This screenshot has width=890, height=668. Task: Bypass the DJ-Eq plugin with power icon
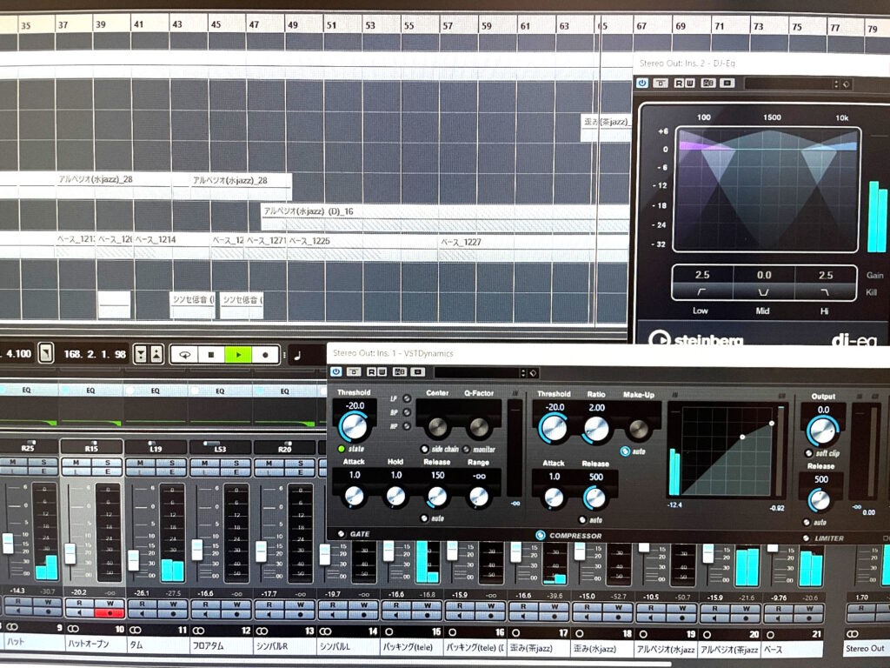coord(642,83)
